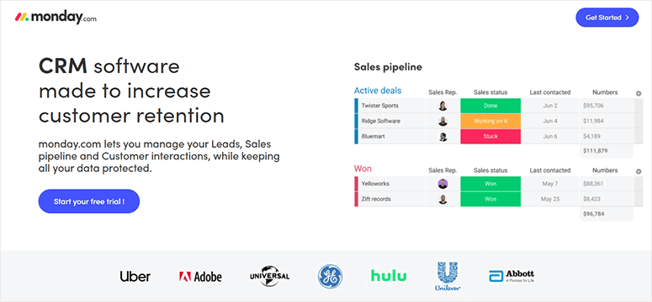This screenshot has width=652, height=302.
Task: Click the Abbott logo
Action: click(x=512, y=276)
